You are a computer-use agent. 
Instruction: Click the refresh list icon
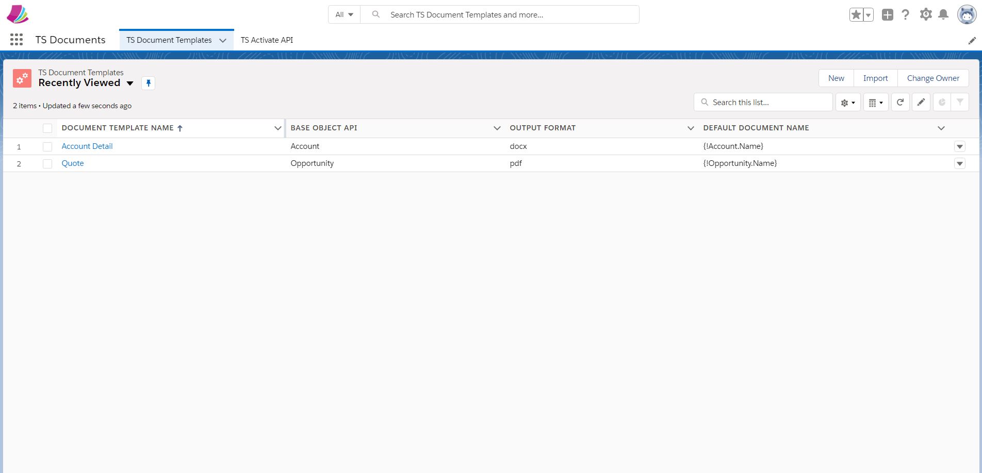(x=900, y=102)
